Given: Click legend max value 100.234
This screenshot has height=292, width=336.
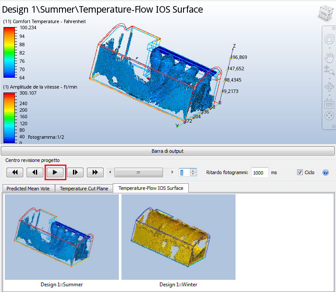Looking at the screenshot, I should tap(28, 27).
